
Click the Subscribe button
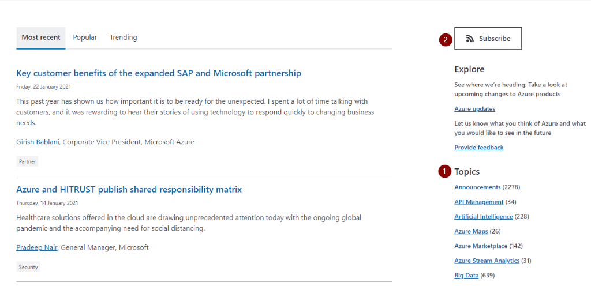click(x=488, y=39)
